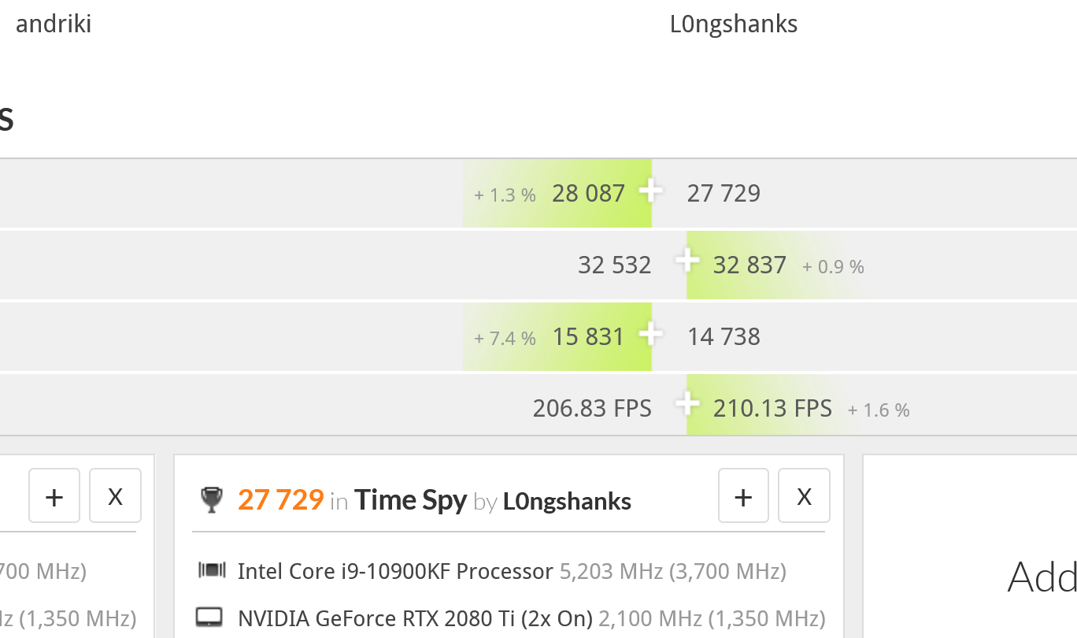Open the Time Spy benchmark link

410,500
